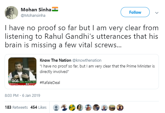Play the quoted Rahul Gandhi video thumbnail
Screen dimensions: 165x113
pyautogui.click(x=22, y=71)
